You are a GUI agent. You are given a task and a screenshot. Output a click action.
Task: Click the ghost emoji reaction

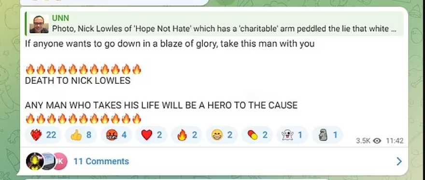click(292, 135)
